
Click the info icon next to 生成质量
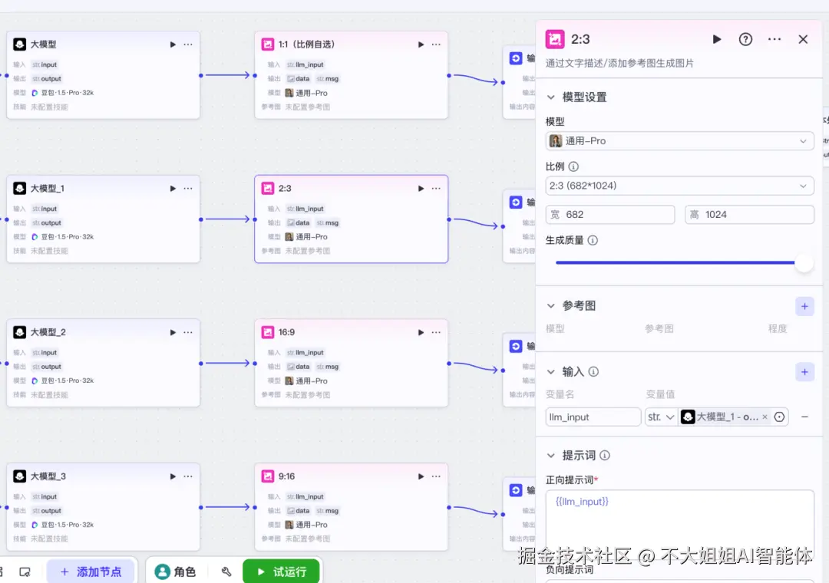point(593,241)
